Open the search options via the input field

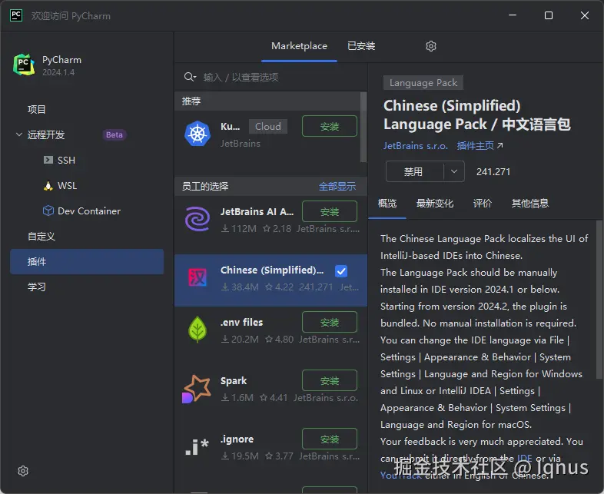pyautogui.click(x=283, y=78)
